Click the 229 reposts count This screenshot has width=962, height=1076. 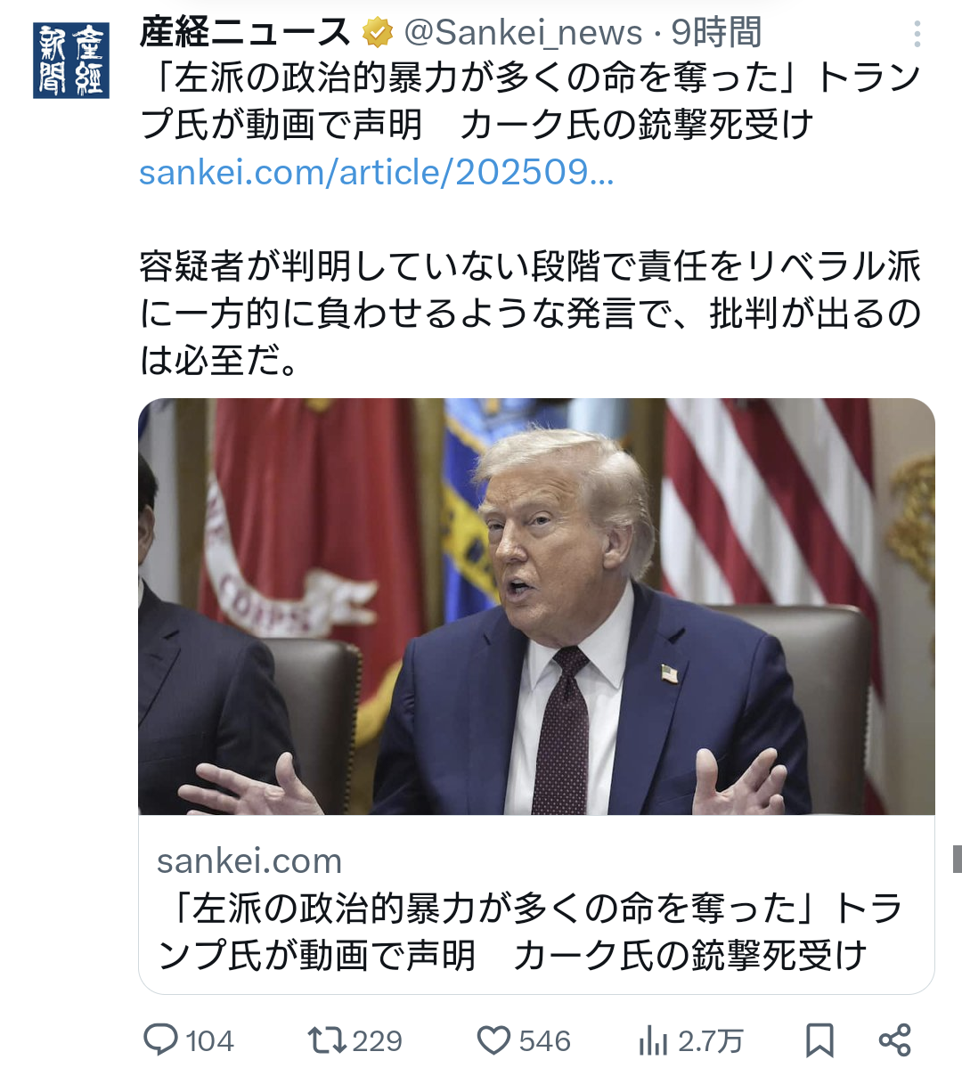pyautogui.click(x=378, y=1040)
